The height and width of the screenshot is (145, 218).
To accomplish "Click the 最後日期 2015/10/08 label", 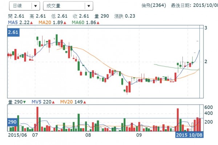I will point(194,5).
